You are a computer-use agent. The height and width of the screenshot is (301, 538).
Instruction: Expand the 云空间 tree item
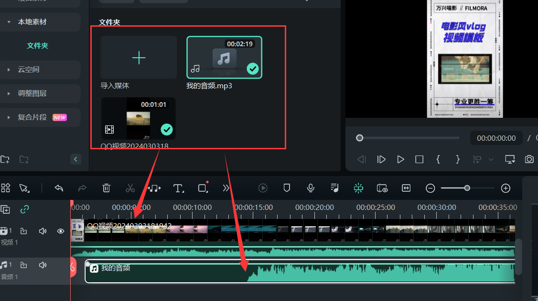pyautogui.click(x=9, y=70)
